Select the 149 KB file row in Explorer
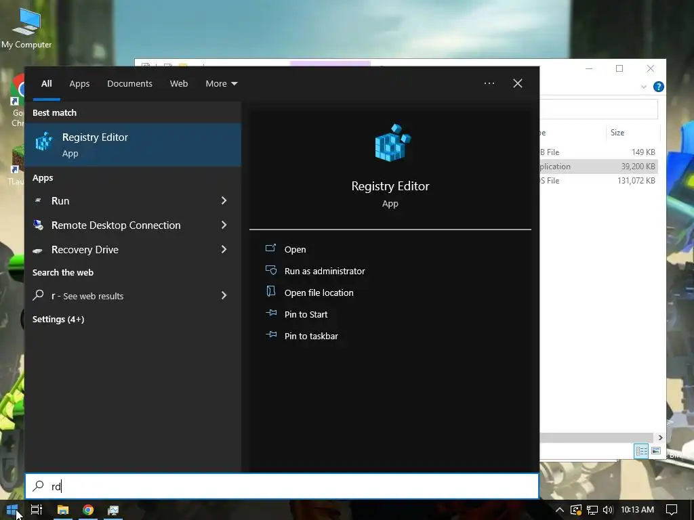The height and width of the screenshot is (520, 694). click(598, 152)
